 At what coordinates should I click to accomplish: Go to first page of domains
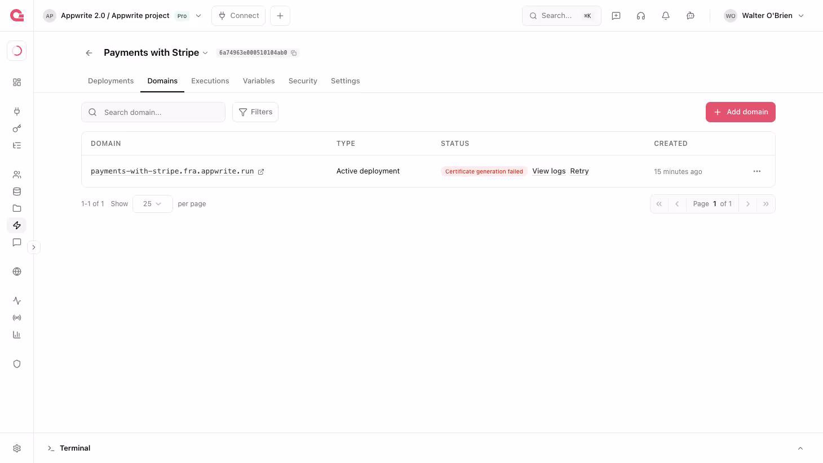click(659, 204)
